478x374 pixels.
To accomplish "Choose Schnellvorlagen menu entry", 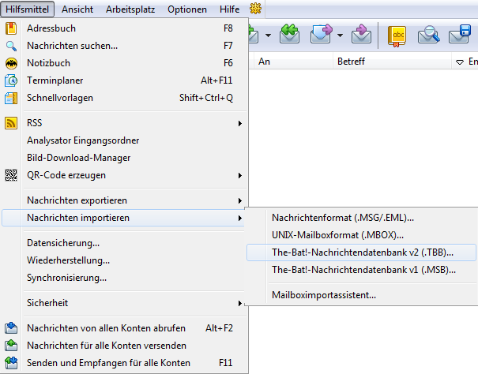I will click(124, 98).
